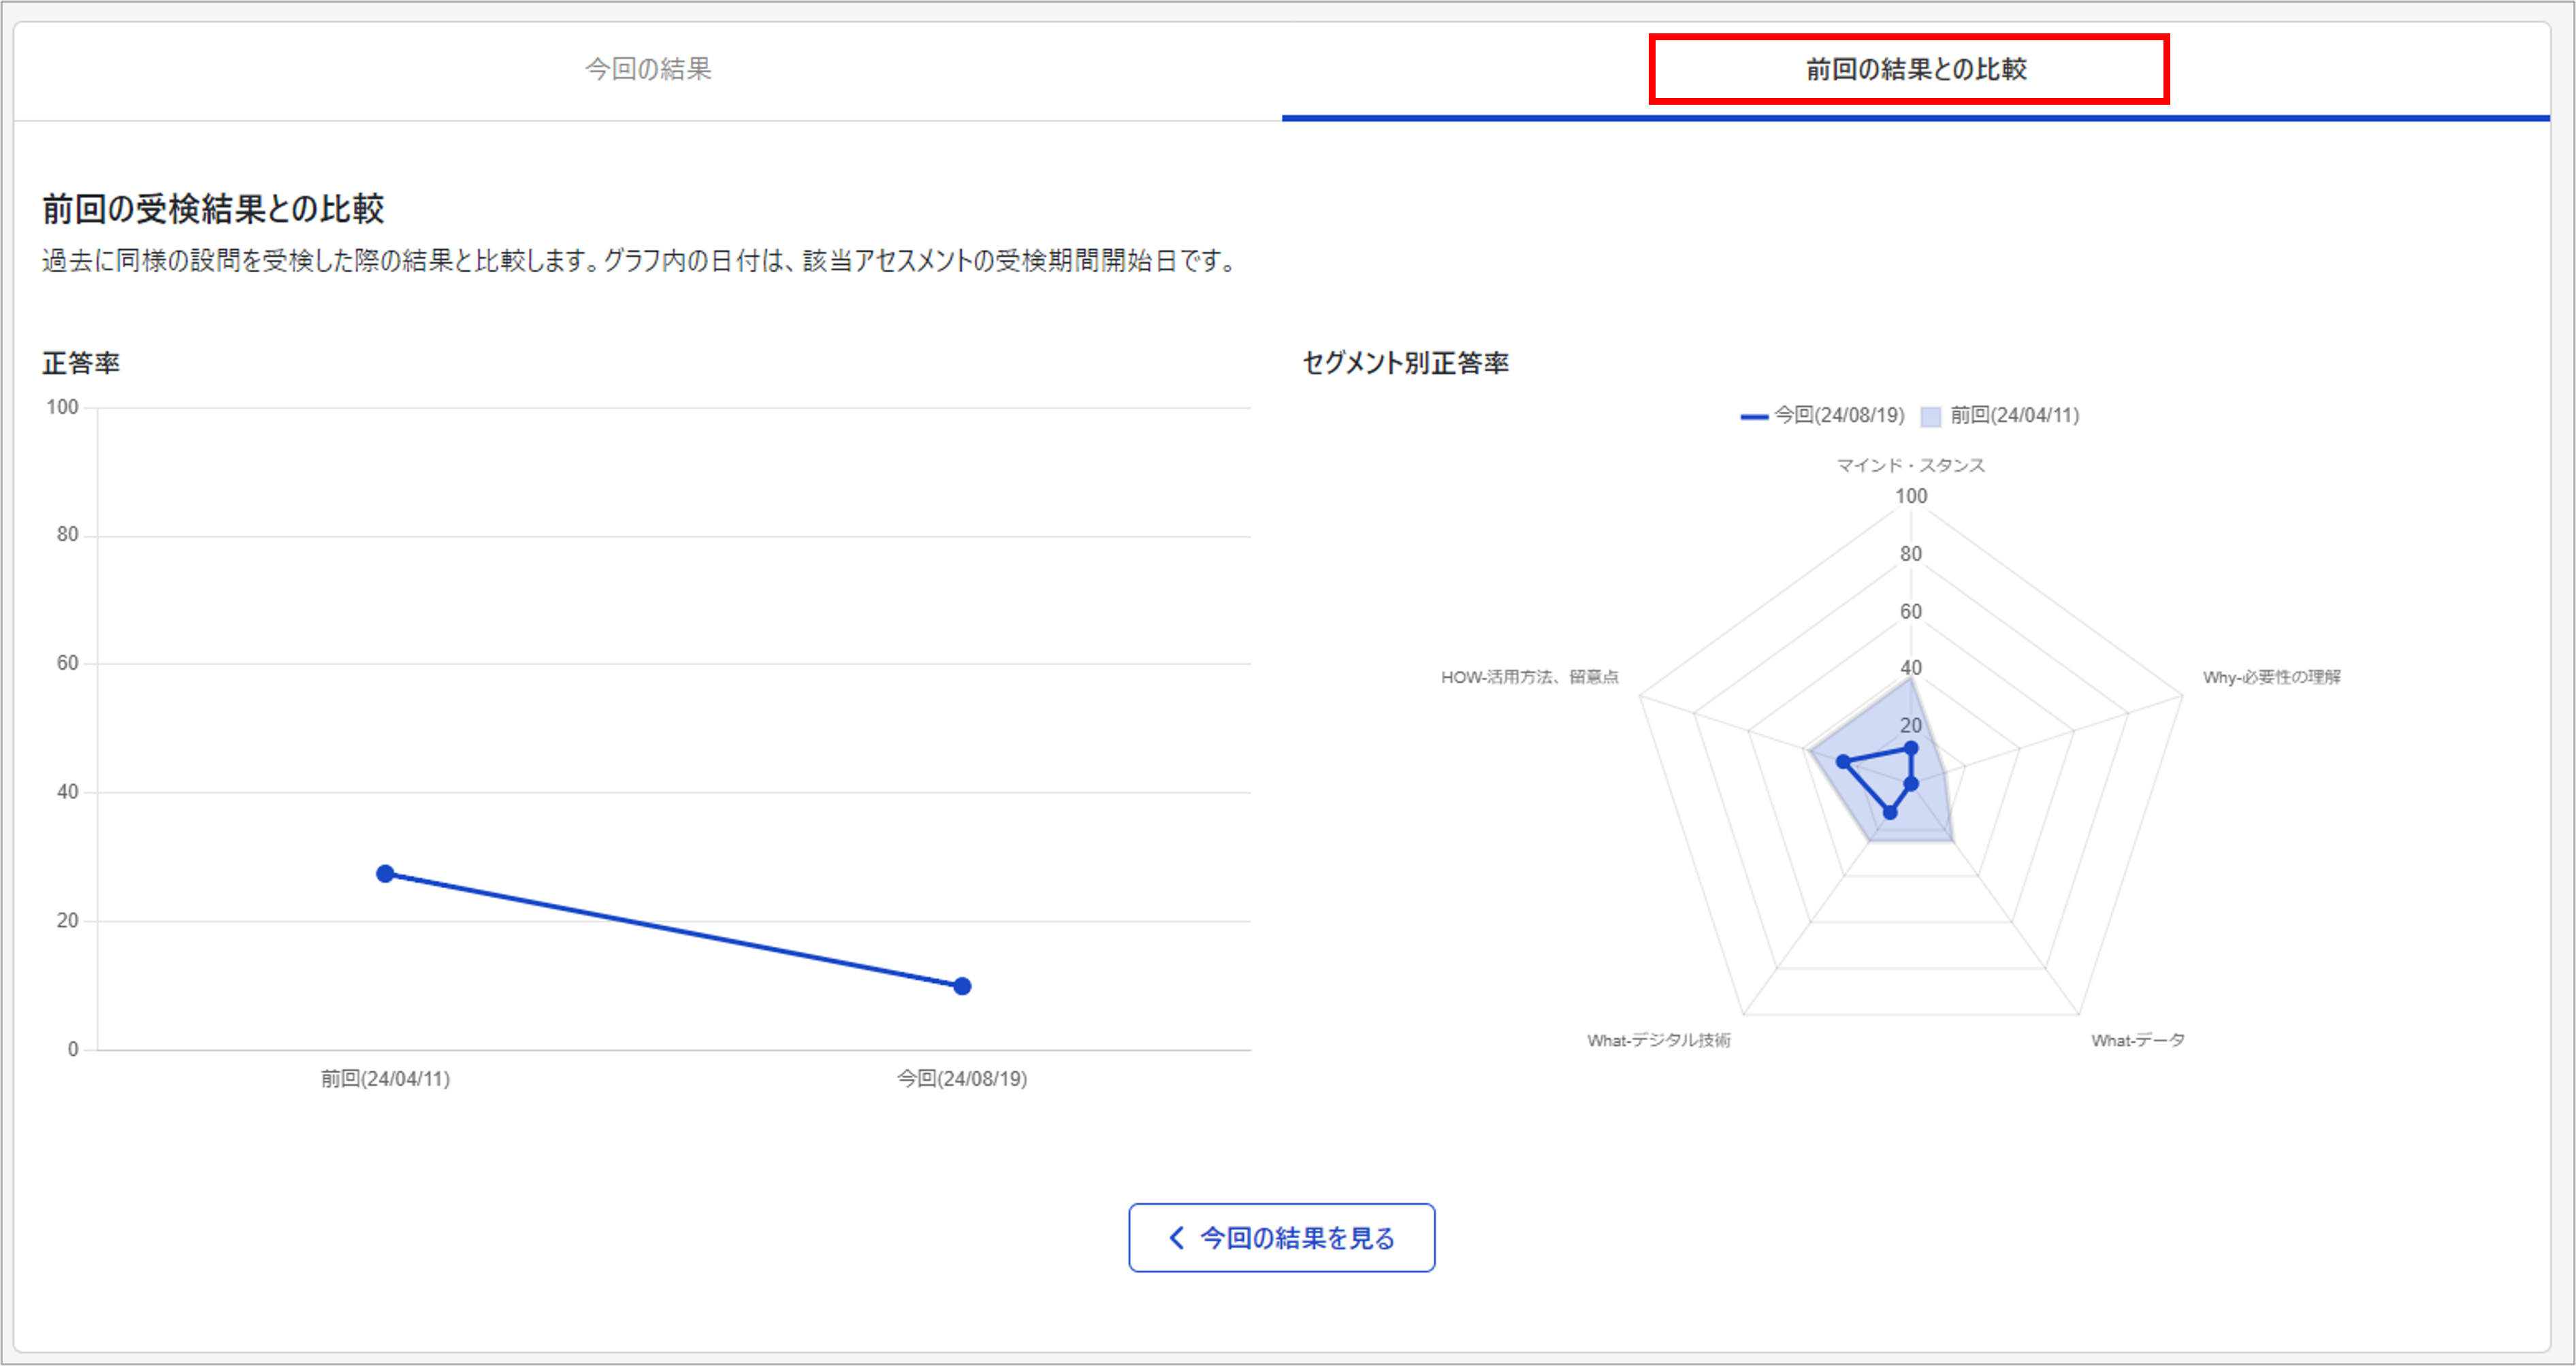Click the 前回(24/04/11) data point on line chart
2576x1366 pixels.
point(385,874)
